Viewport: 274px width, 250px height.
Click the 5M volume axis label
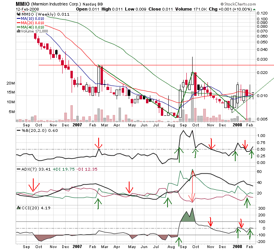12,112
